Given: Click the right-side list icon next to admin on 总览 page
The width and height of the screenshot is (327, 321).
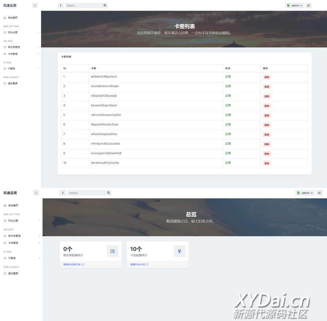Looking at the screenshot, I should coord(319,193).
